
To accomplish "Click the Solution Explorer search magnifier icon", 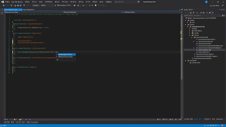I will click(x=222, y=16).
